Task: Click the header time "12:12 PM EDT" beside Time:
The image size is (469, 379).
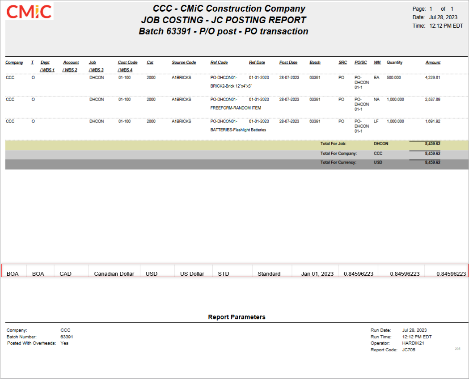Action: pos(446,26)
